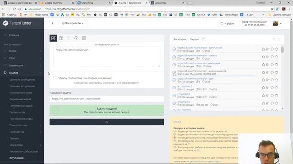
Task: Refresh the task history list
Action: (279, 39)
